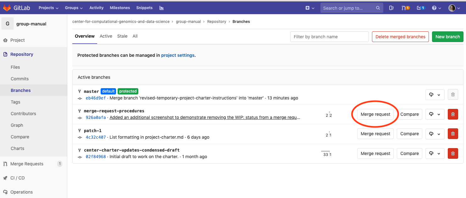Open Snippets in the top bar
The width and height of the screenshot is (466, 198).
click(x=144, y=8)
